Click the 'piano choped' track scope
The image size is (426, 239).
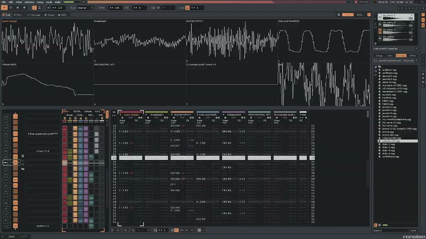[47, 40]
